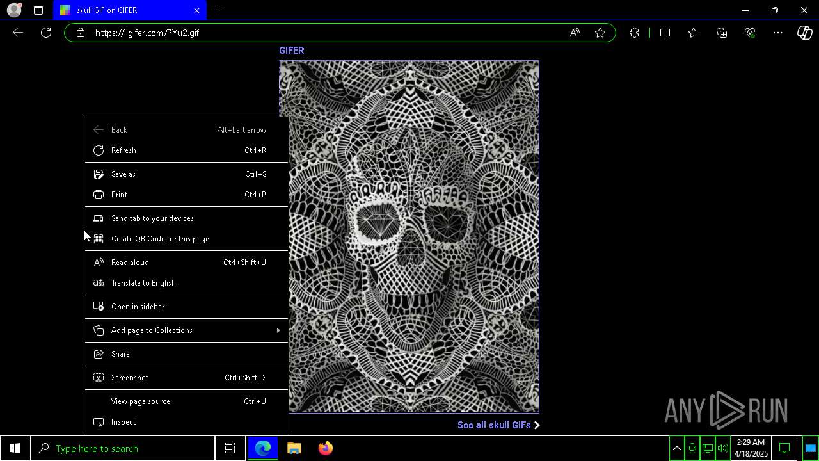Close the skull GIF on GIFER tab

click(x=196, y=10)
